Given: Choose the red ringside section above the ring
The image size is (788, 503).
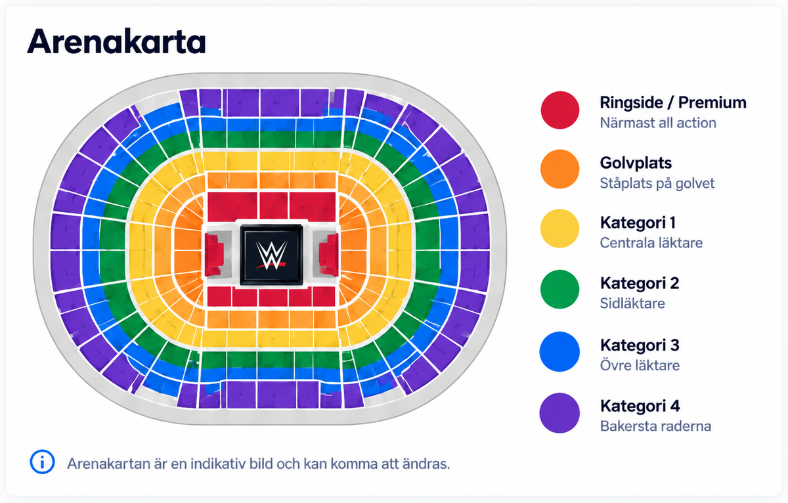Looking at the screenshot, I should point(272,205).
